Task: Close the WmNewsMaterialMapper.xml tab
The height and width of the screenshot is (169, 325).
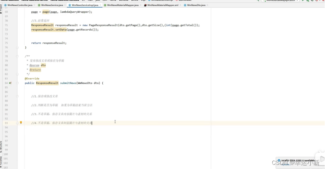Action: (180, 5)
